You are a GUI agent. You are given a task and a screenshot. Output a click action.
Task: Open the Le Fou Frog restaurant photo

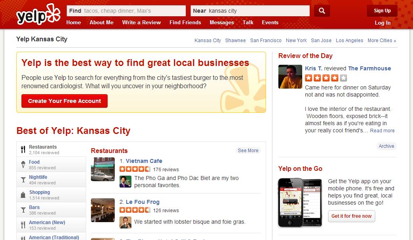pos(103,210)
